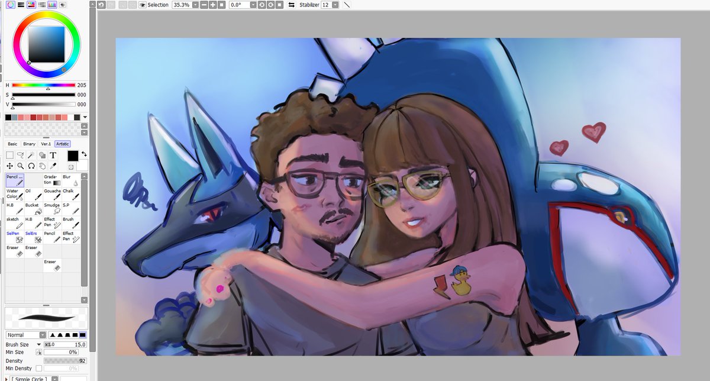Choose the Smudge brush
The width and height of the screenshot is (710, 381).
click(x=52, y=208)
